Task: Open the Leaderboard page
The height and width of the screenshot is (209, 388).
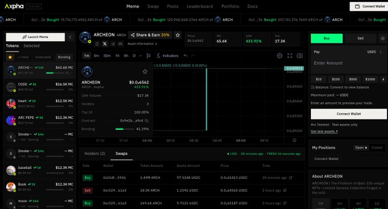Action: (200, 6)
